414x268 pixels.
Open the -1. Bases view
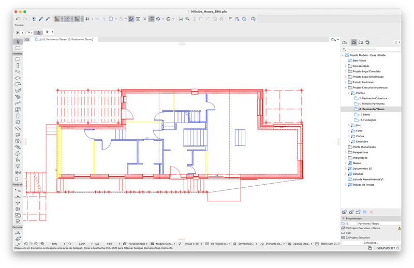[x=362, y=114]
